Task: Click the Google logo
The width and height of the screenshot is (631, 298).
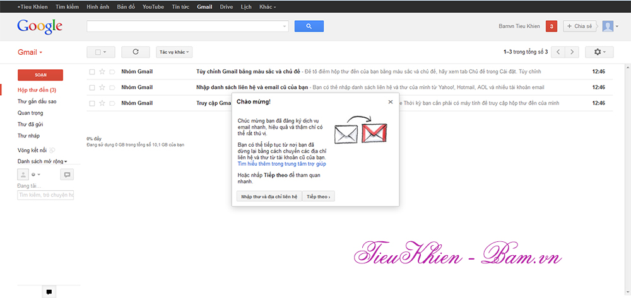Action: click(39, 26)
